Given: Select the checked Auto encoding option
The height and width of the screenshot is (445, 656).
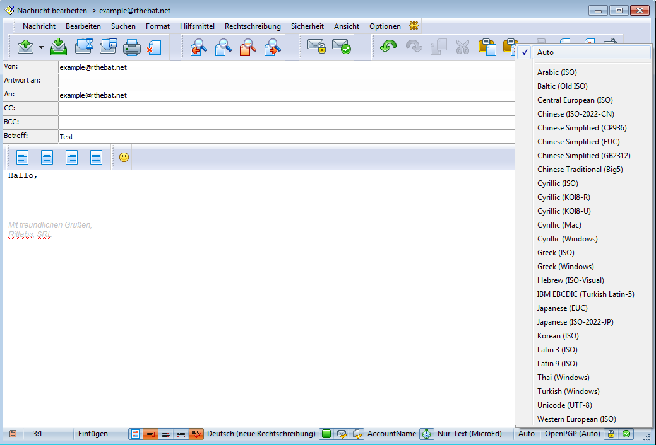Looking at the screenshot, I should [x=546, y=52].
